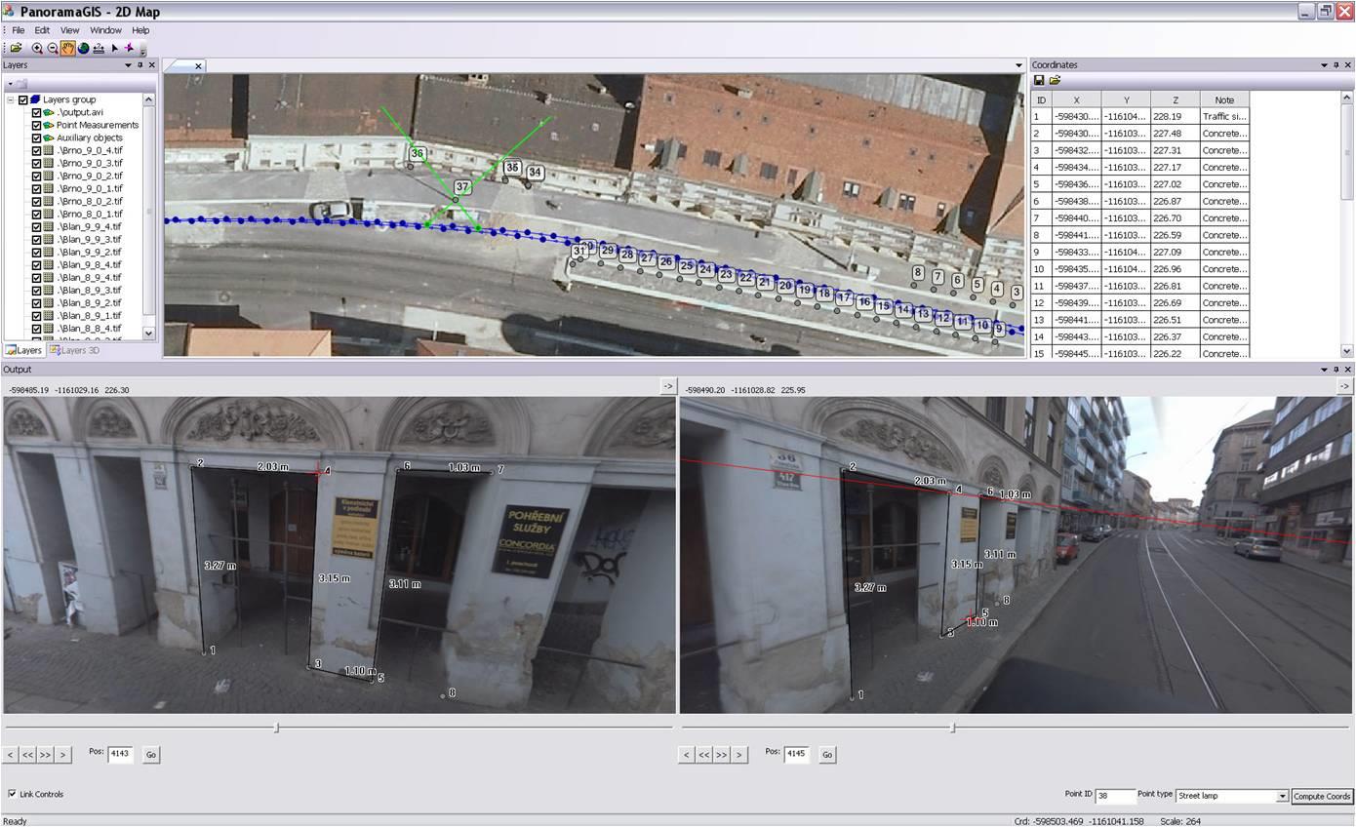Viewport: 1356px width, 827px height.
Task: Open the Coordinates panel options dropdown arrow
Action: click(1325, 65)
